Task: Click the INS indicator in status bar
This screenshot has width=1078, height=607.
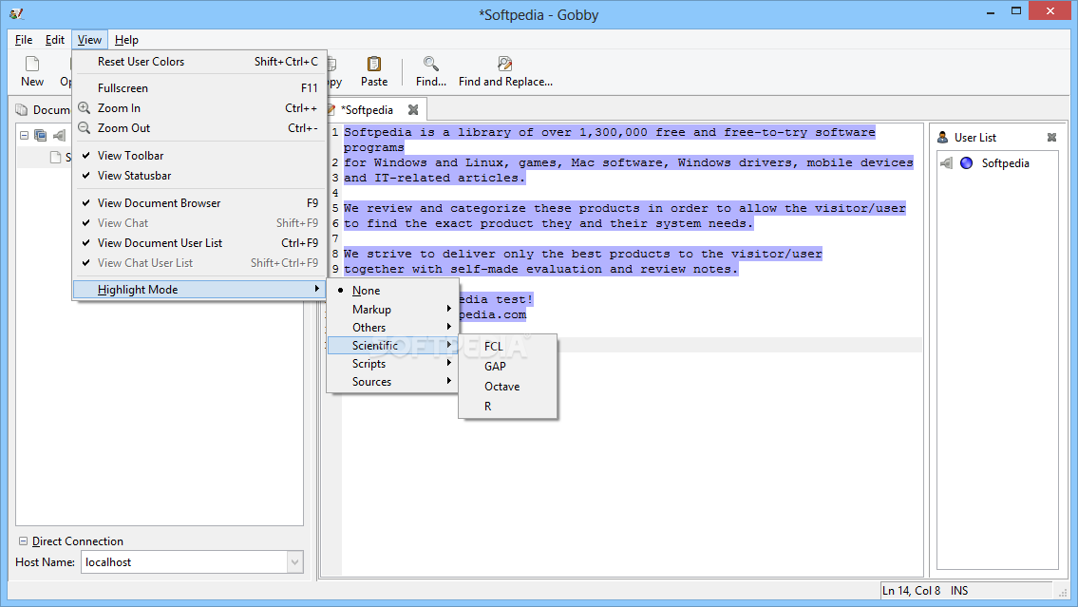Action: click(959, 591)
